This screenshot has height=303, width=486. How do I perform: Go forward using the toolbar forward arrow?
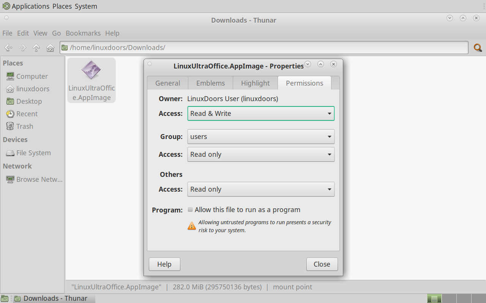click(22, 48)
